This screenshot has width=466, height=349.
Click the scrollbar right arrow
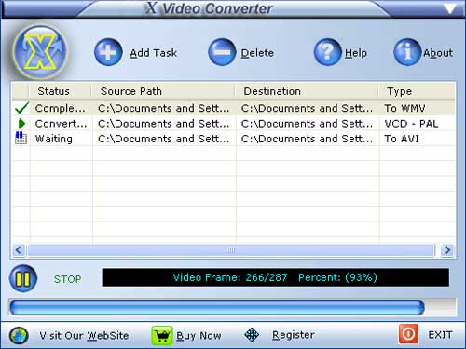(447, 250)
